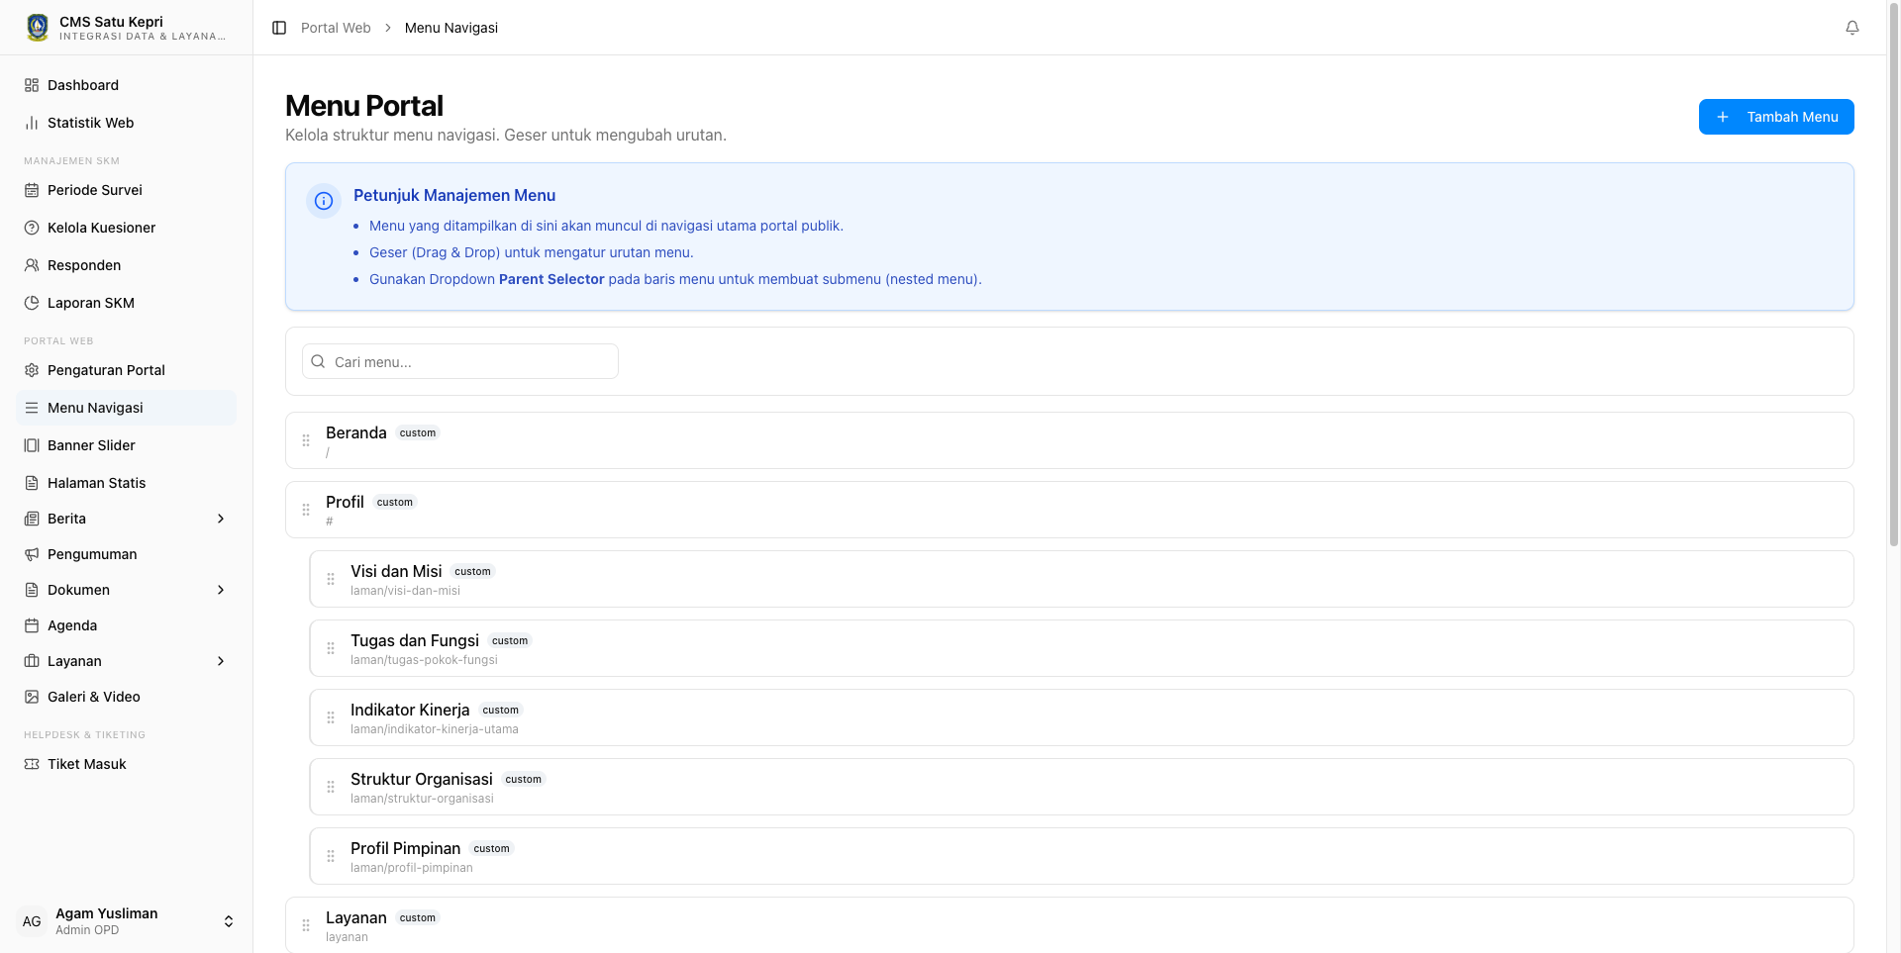Grab the drag handle of Indikator Kinerja
The height and width of the screenshot is (953, 1901).
(331, 717)
